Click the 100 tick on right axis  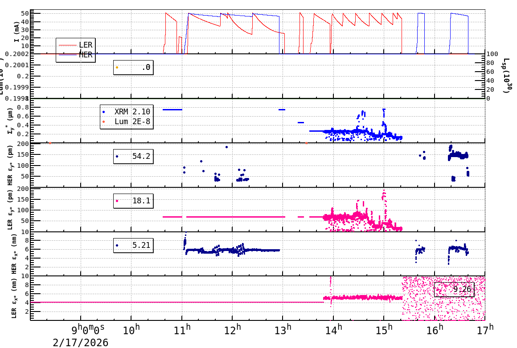pos(492,54)
